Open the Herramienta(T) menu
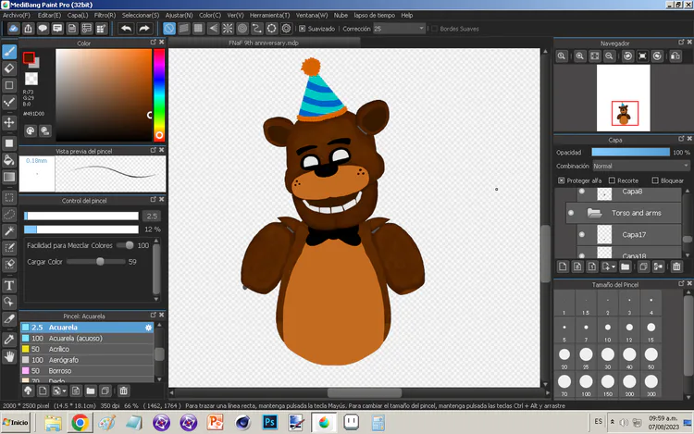This screenshot has height=434, width=694. 269,15
